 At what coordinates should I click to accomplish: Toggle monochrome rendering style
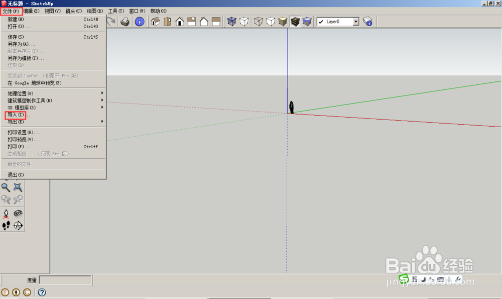tap(307, 21)
